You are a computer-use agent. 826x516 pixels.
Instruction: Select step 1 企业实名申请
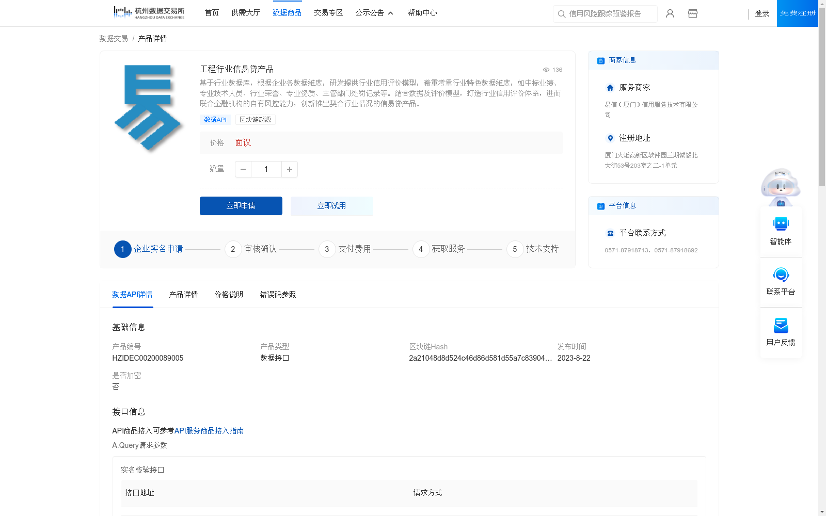pos(149,249)
